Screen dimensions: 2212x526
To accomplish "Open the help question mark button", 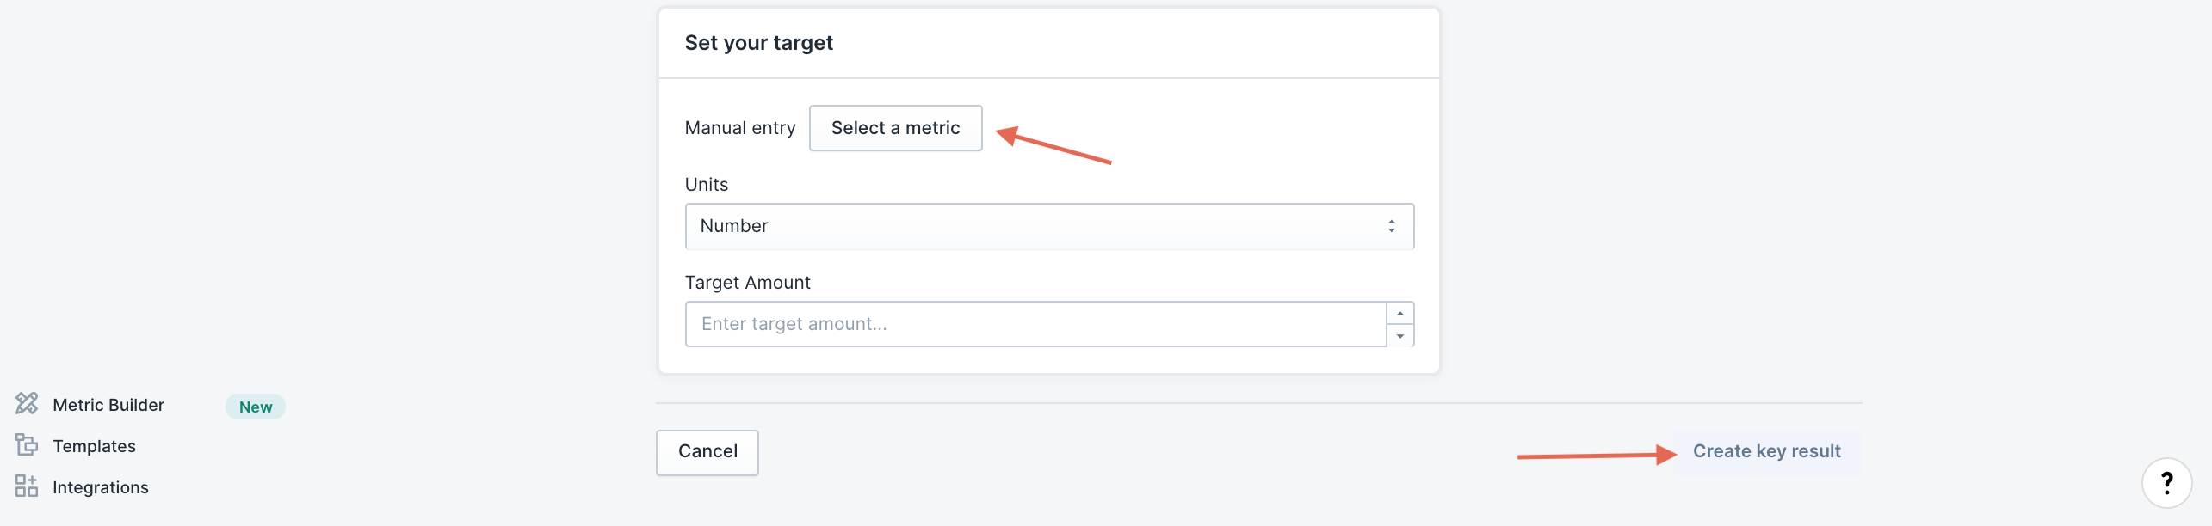I will click(2166, 483).
